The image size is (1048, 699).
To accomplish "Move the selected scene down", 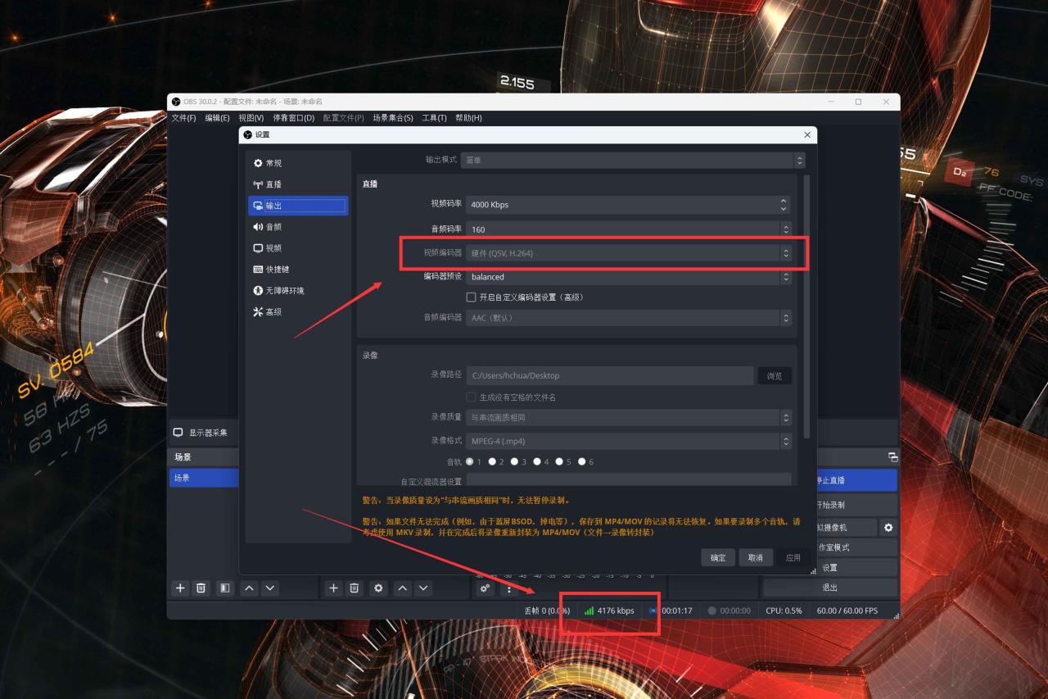I will pyautogui.click(x=270, y=588).
